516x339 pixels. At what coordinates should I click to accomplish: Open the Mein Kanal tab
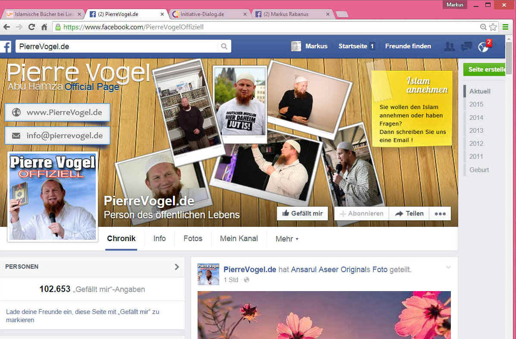click(x=239, y=239)
